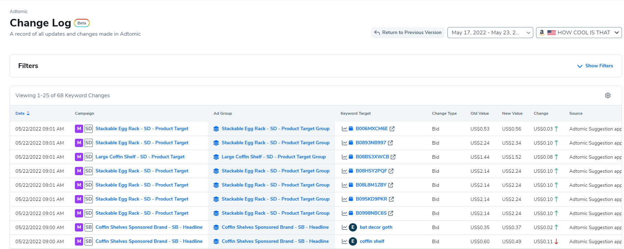Click purple M badge in first row
This screenshot has height=249, width=624.
(x=79, y=129)
